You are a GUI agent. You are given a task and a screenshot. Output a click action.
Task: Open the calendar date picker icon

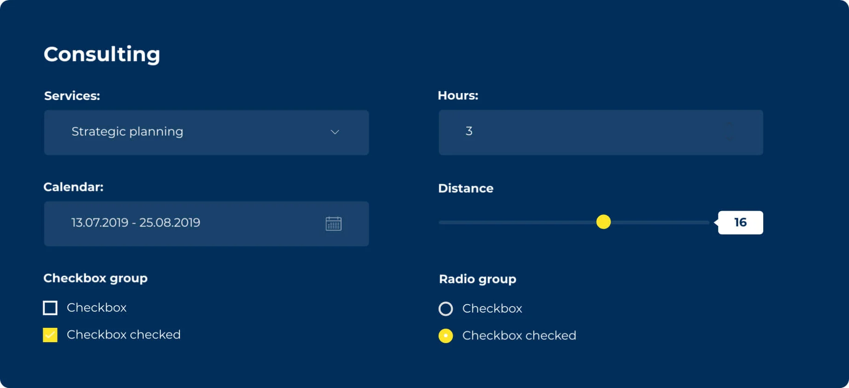335,223
